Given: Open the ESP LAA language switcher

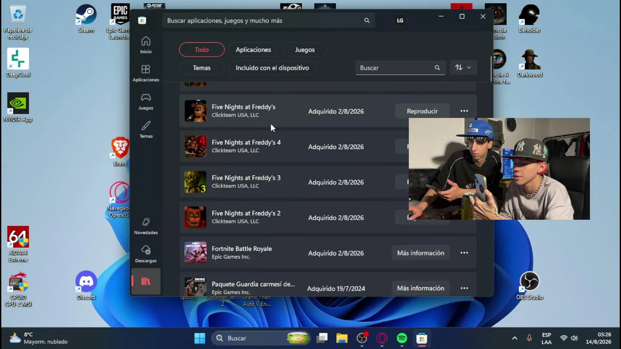Looking at the screenshot, I should pyautogui.click(x=546, y=338).
